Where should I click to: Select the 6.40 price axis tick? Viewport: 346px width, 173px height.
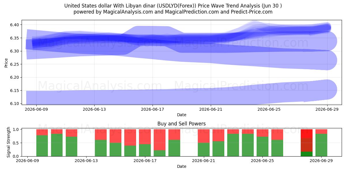click(15, 25)
